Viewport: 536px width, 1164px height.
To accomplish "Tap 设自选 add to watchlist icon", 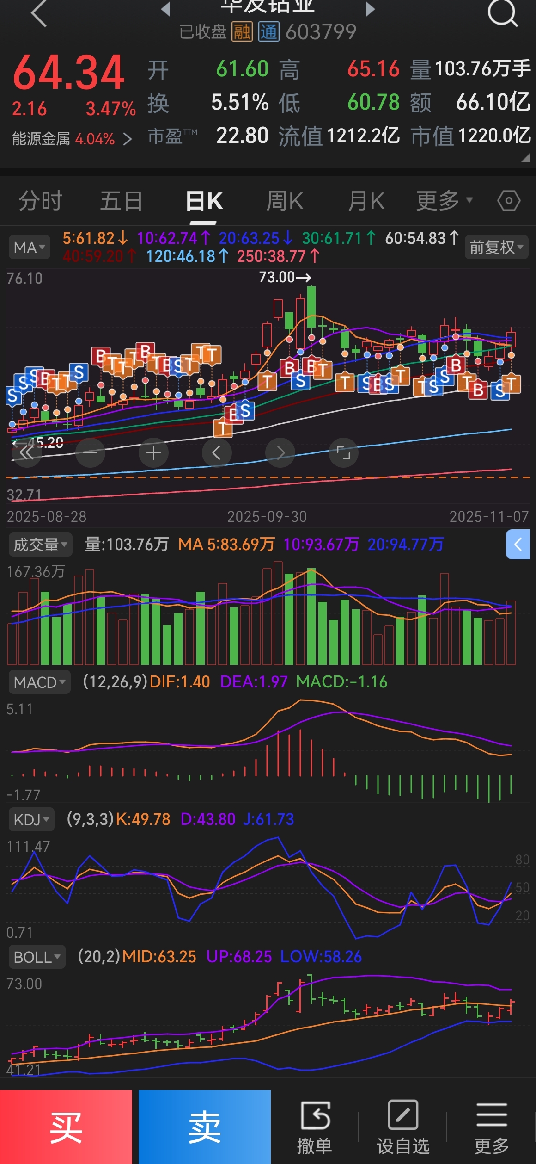I will [x=403, y=1128].
